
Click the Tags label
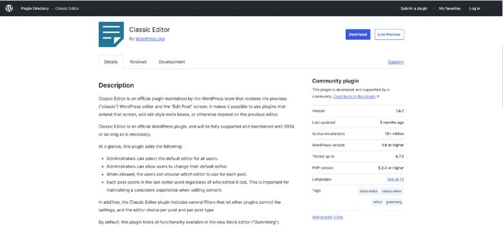point(316,190)
